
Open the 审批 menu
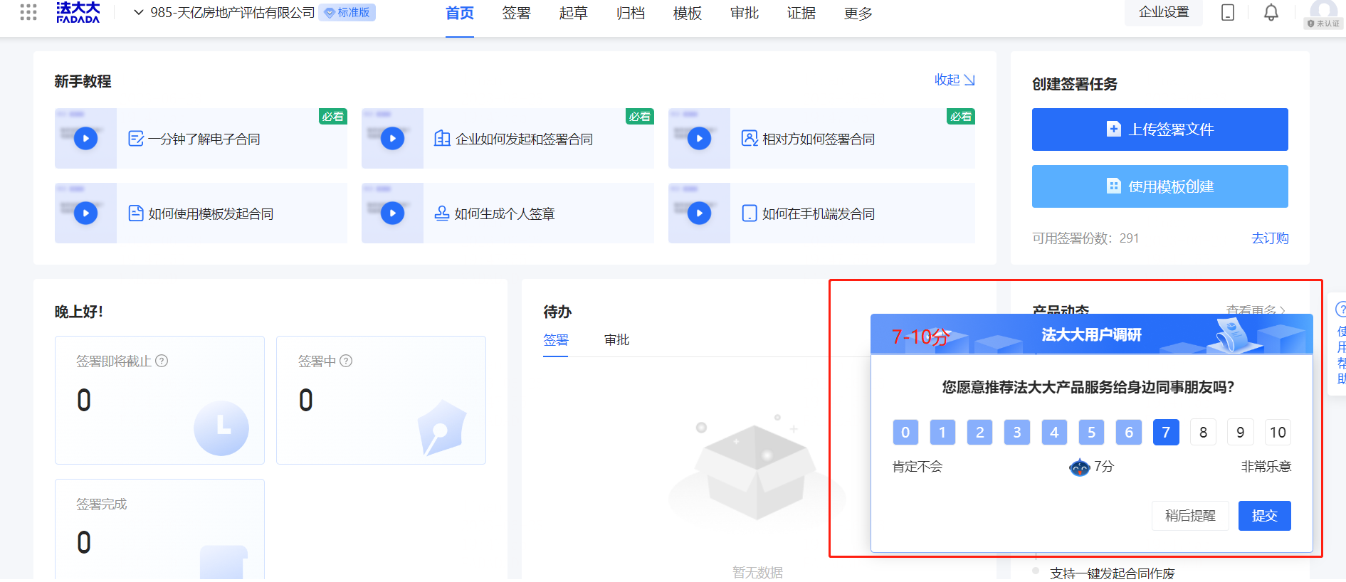(x=745, y=14)
